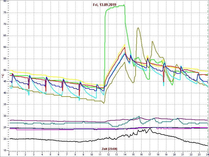Click the yellow curve's peak at hour 14

coord(125,44)
